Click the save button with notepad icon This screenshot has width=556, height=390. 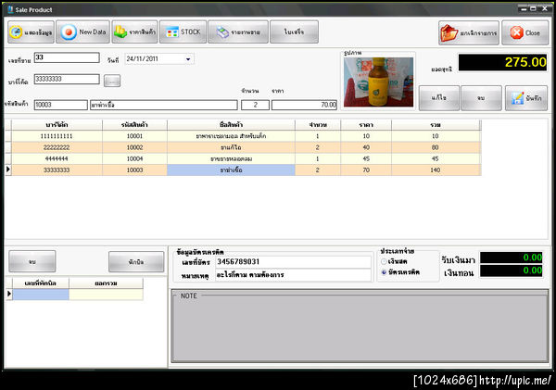point(526,98)
